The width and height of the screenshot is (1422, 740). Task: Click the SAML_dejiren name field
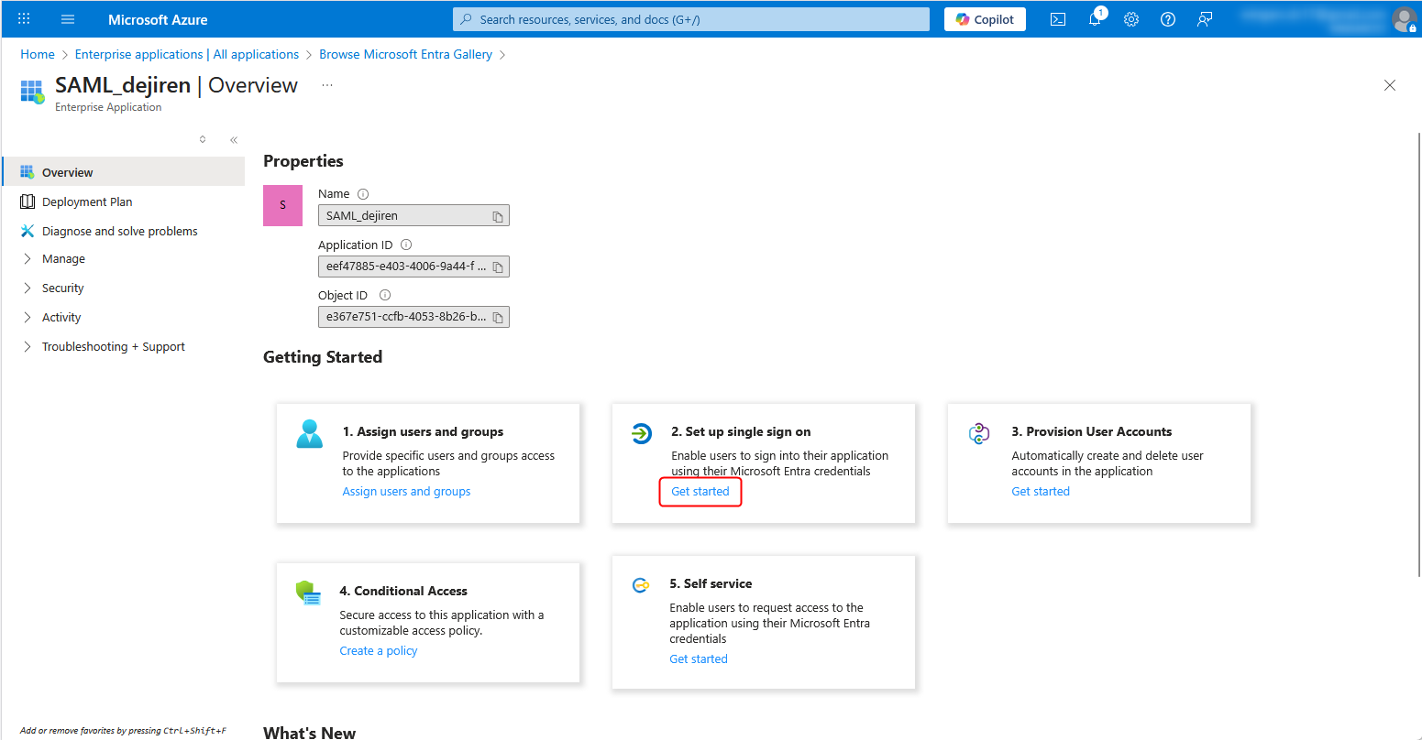pyautogui.click(x=413, y=216)
